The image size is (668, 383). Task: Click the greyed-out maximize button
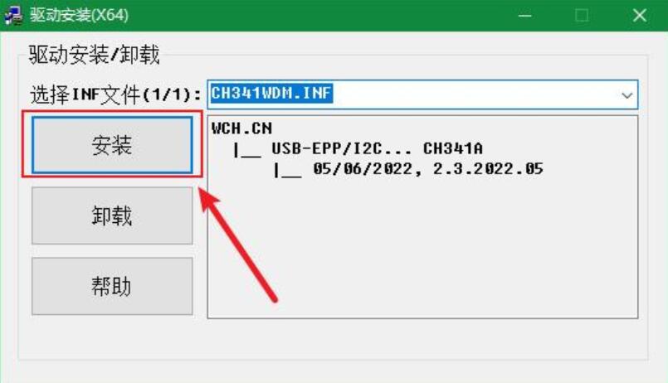582,16
